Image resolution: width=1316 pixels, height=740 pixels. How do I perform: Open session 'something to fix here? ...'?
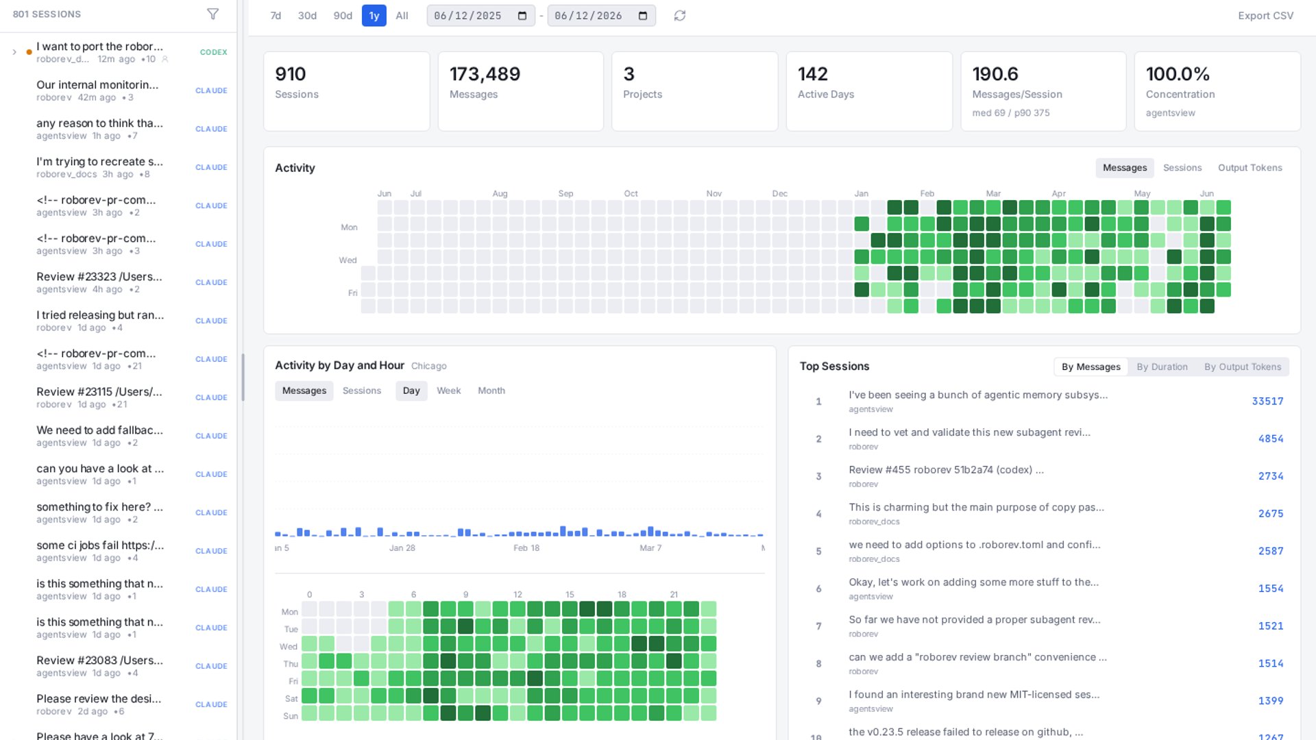coord(119,513)
